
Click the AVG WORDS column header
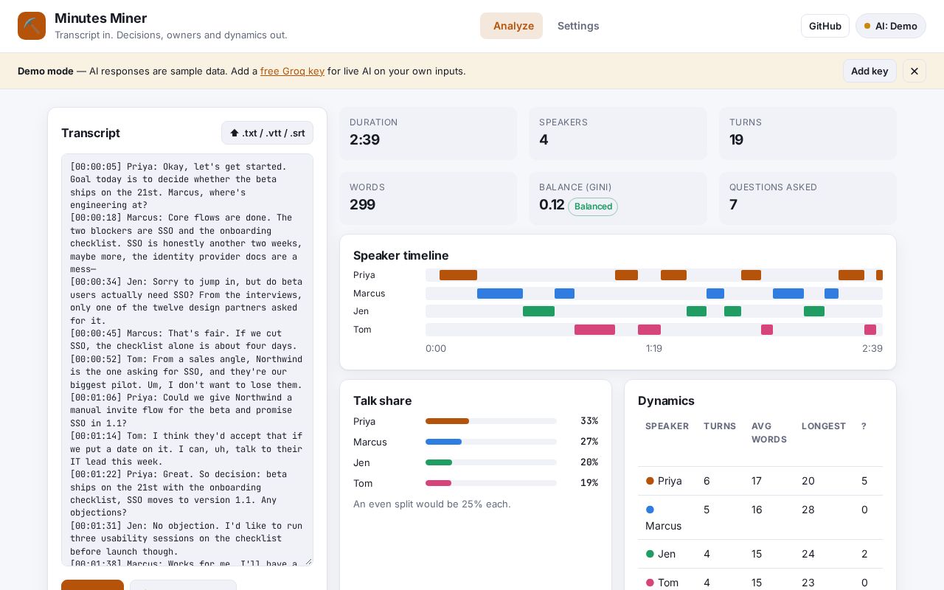pos(768,433)
